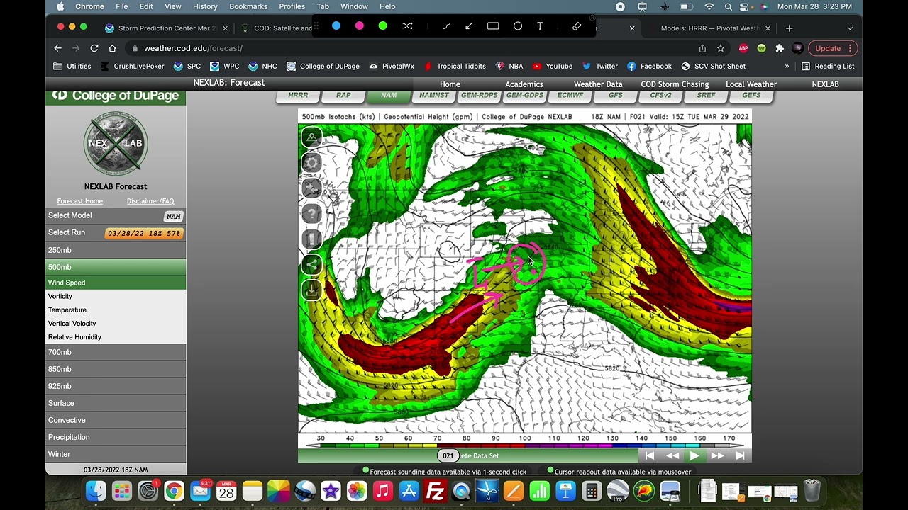908x510 pixels.
Task: Open Forecast Home link
Action: [x=79, y=201]
